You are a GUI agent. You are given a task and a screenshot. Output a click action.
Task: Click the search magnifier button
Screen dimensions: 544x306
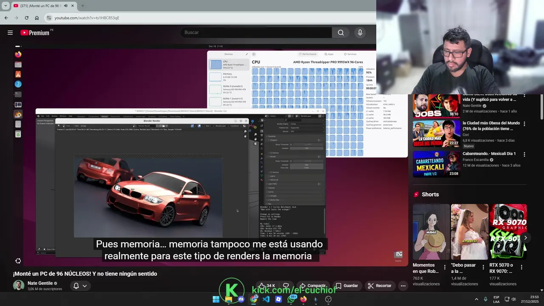(341, 33)
